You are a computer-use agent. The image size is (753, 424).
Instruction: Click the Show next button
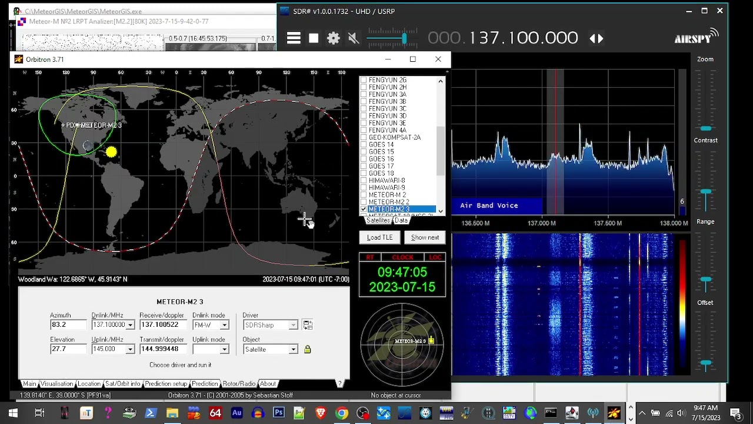tap(425, 237)
